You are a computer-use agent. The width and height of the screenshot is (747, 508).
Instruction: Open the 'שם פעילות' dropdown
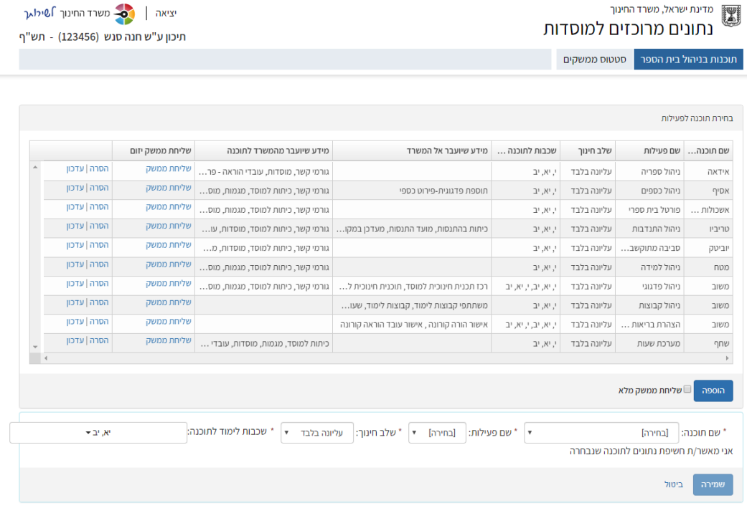[438, 433]
